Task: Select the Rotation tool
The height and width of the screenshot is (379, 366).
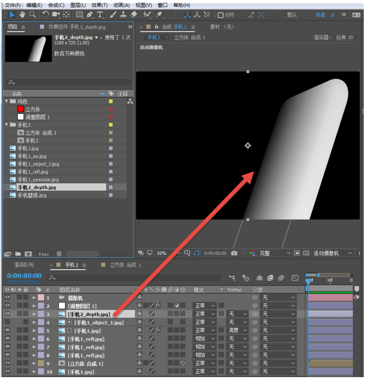Action: coord(46,15)
